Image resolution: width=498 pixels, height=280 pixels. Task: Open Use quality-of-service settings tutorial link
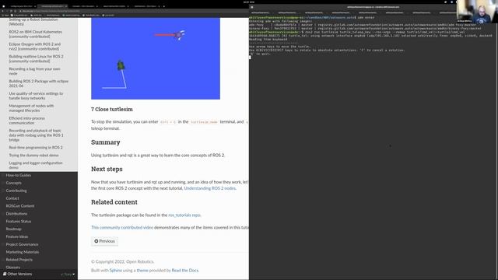[36, 96]
